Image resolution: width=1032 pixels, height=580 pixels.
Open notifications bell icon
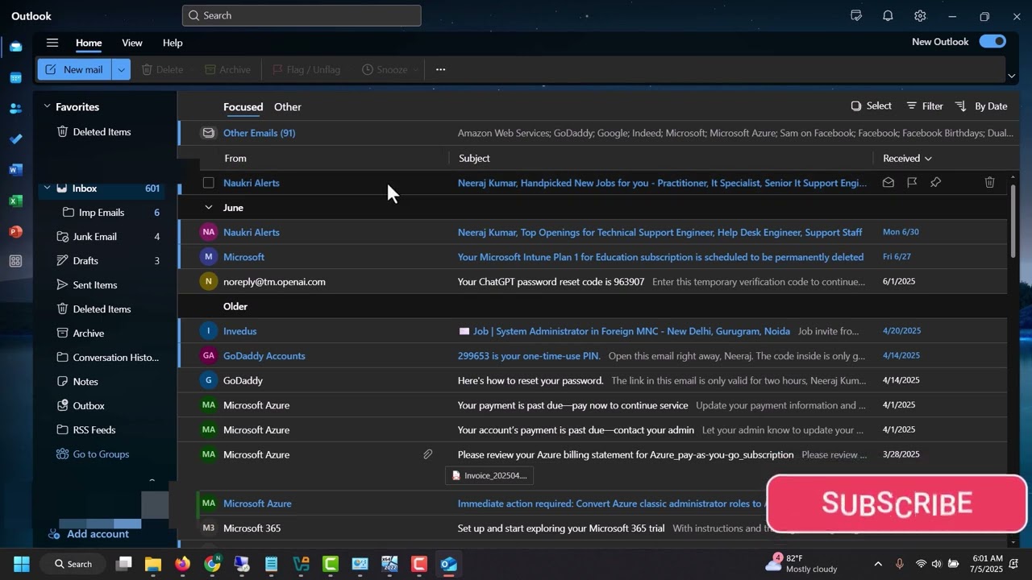pos(888,15)
